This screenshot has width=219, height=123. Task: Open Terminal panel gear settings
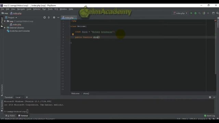[210, 97]
